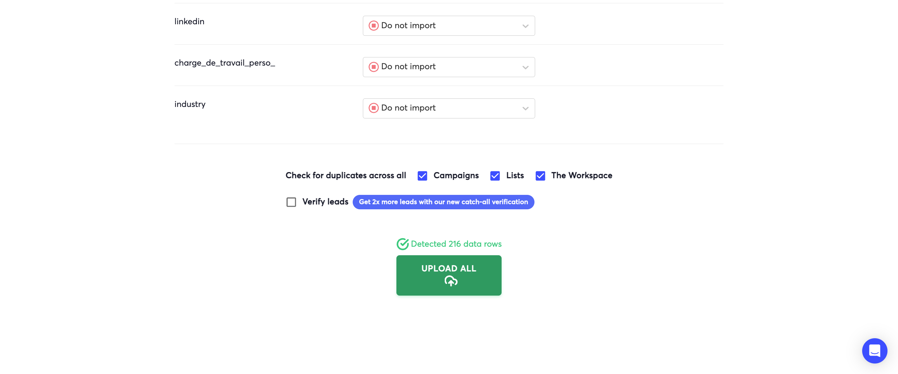
Task: Click 'Check for duplicates across all' text
Action: [346, 176]
